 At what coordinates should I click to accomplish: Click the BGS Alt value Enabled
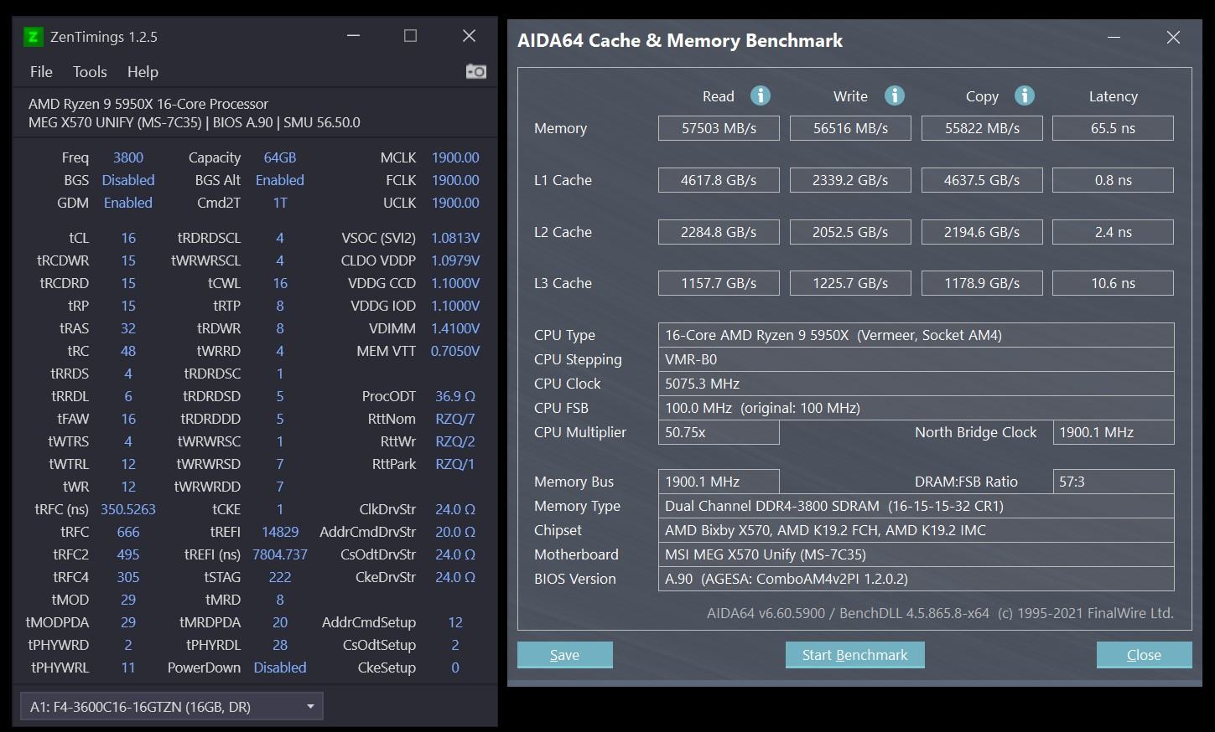[280, 180]
